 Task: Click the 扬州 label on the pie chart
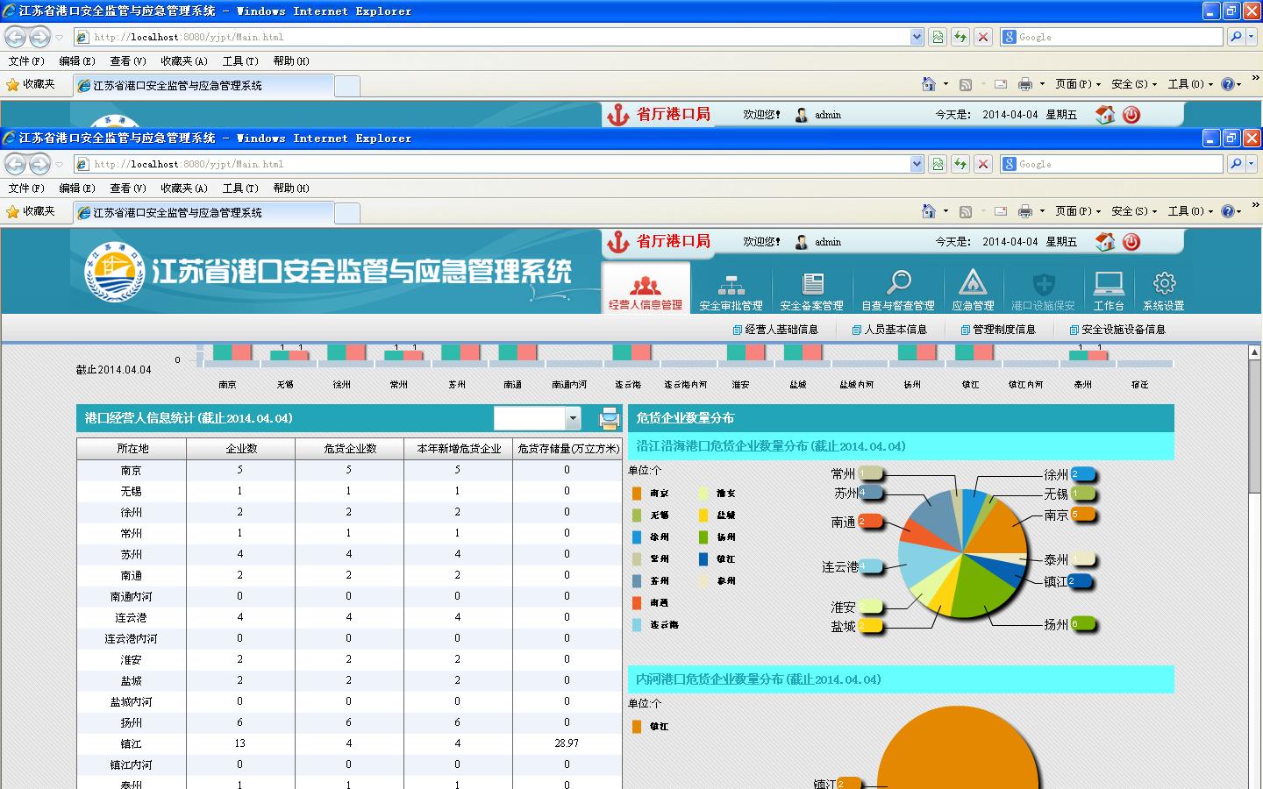(1056, 625)
